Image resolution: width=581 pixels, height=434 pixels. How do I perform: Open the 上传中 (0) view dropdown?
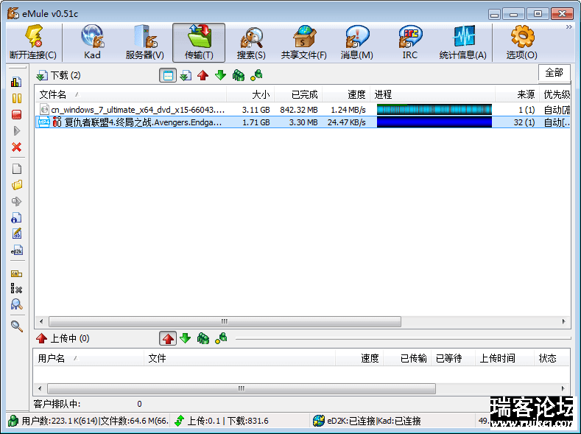click(63, 338)
